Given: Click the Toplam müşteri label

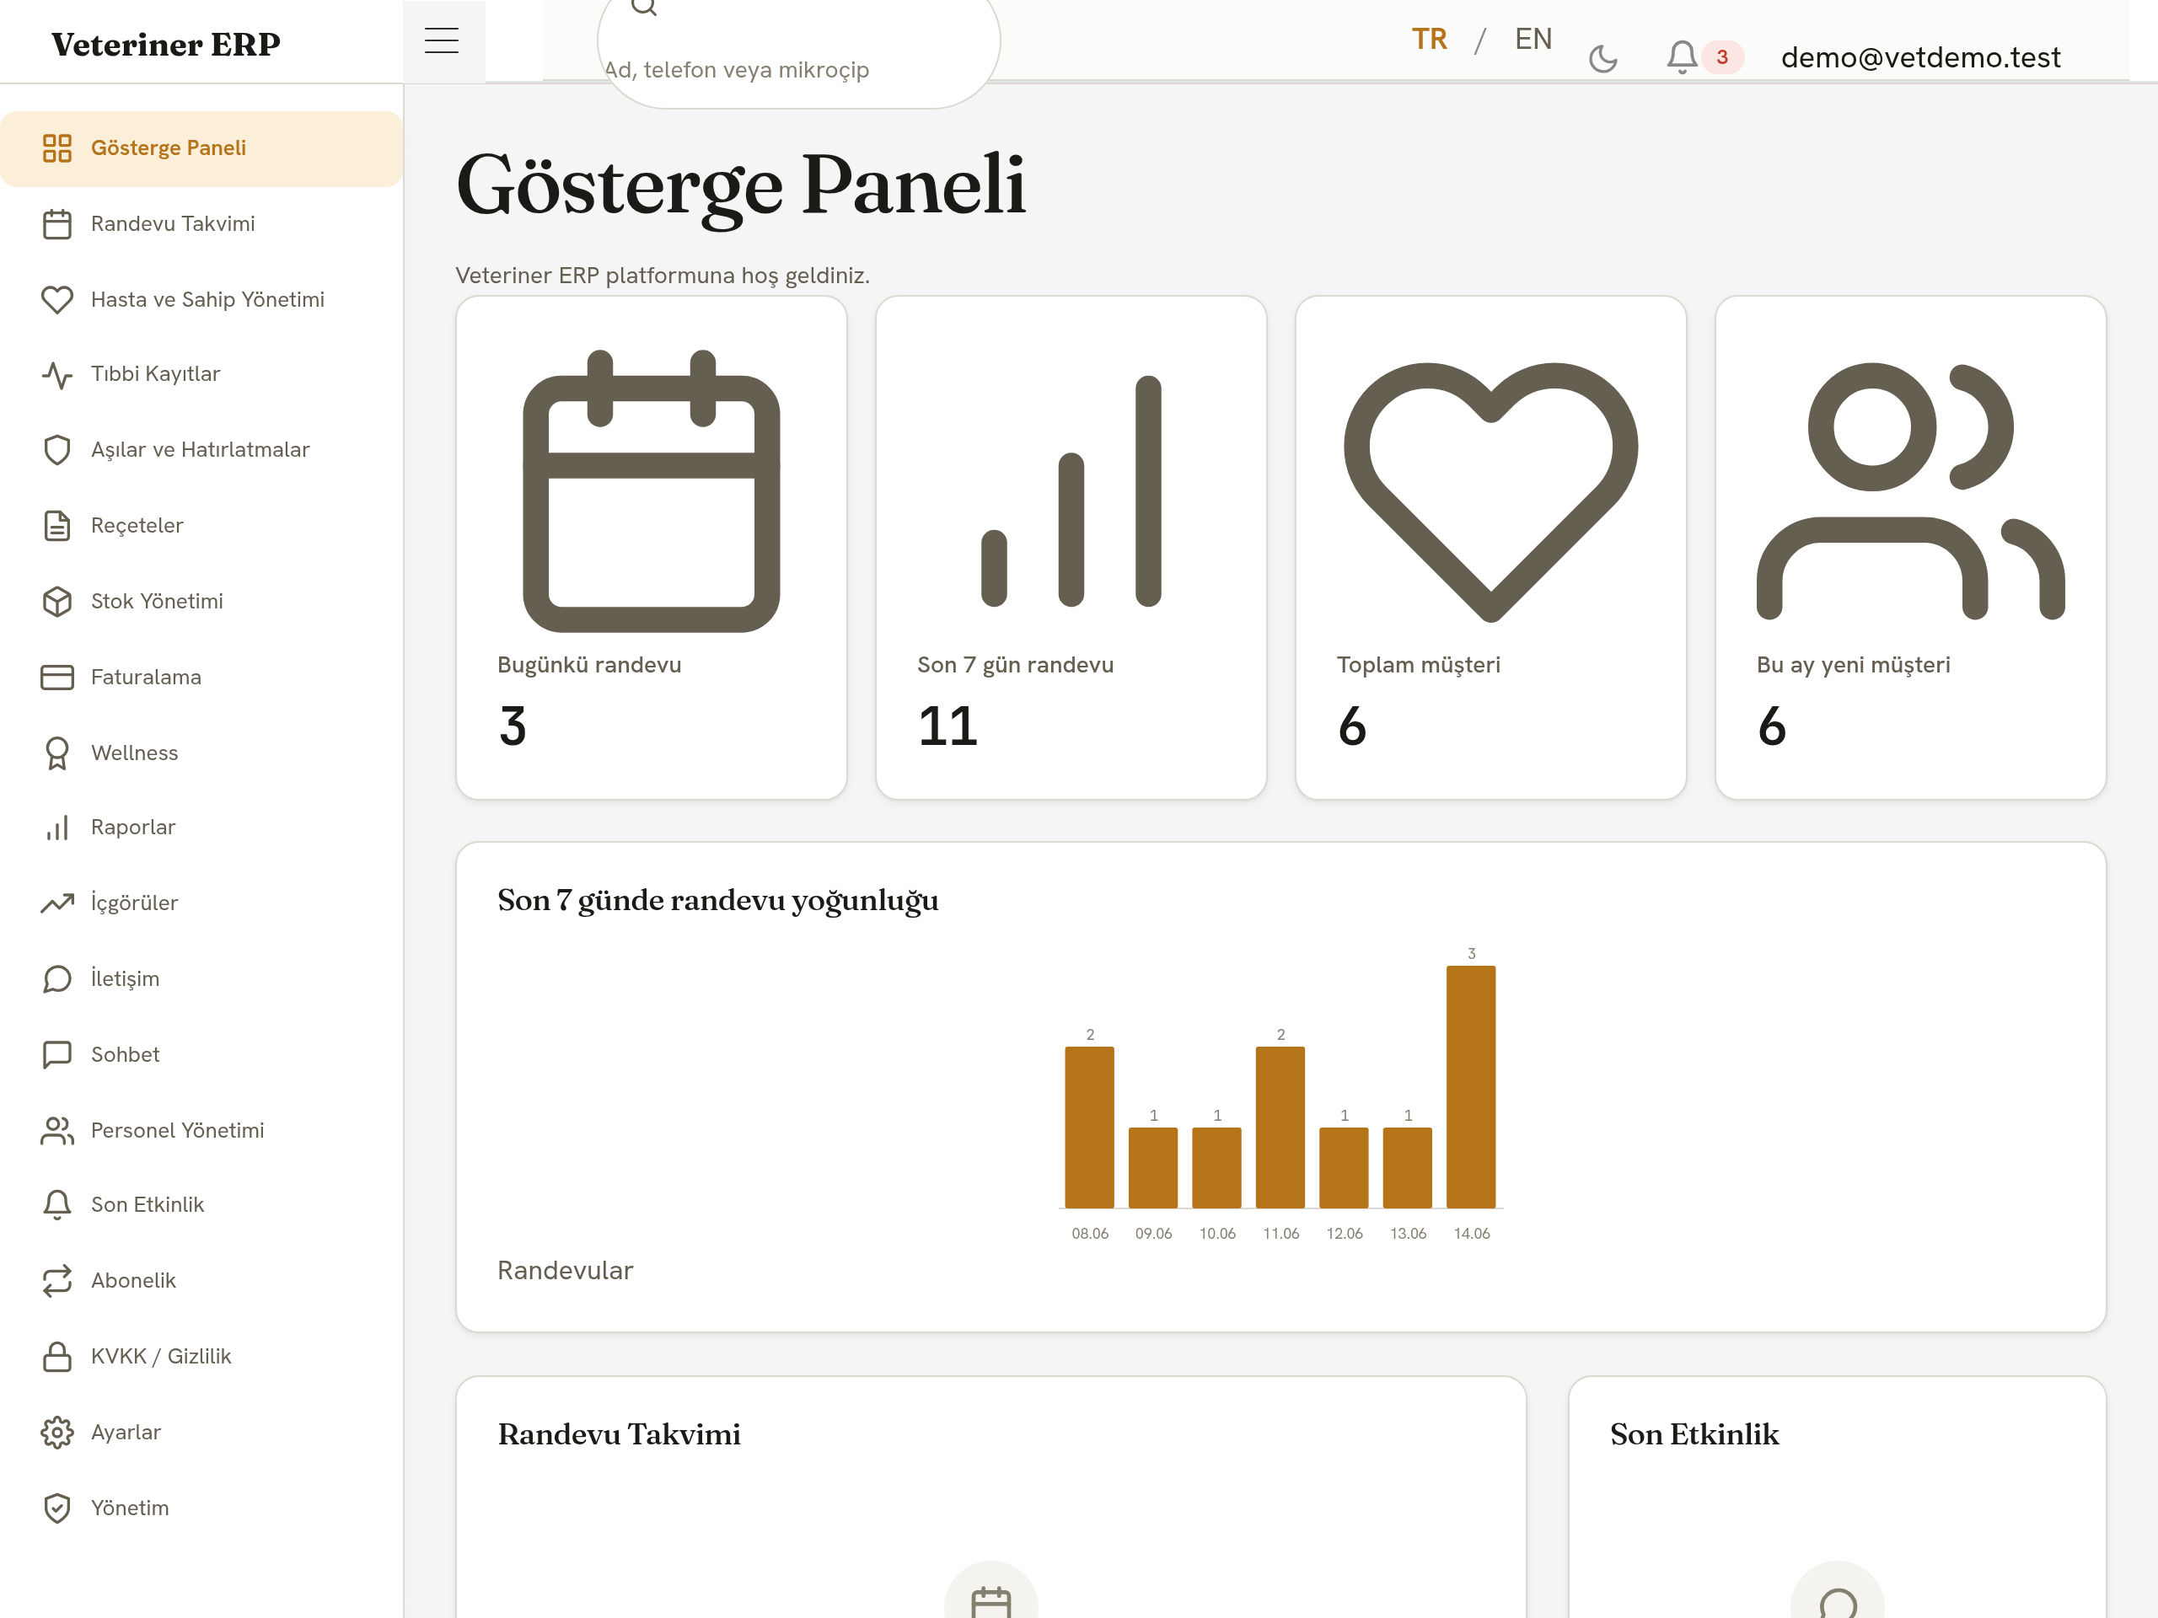Looking at the screenshot, I should 1419,665.
